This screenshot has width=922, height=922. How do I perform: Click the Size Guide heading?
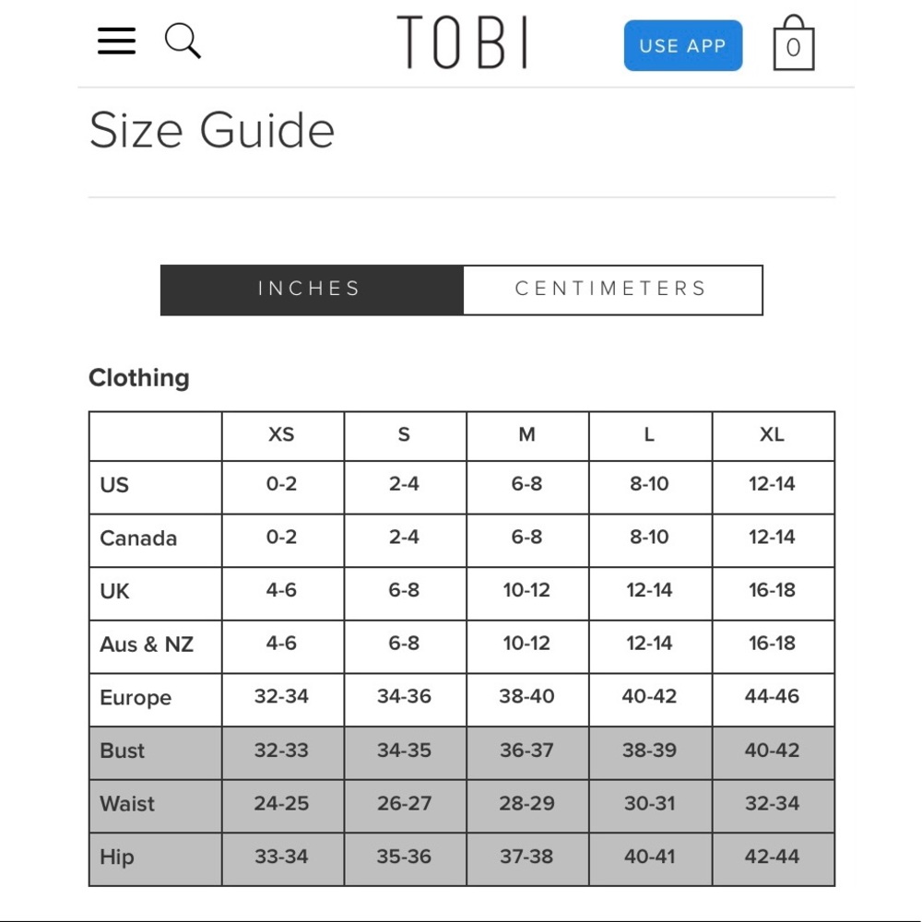click(x=211, y=130)
